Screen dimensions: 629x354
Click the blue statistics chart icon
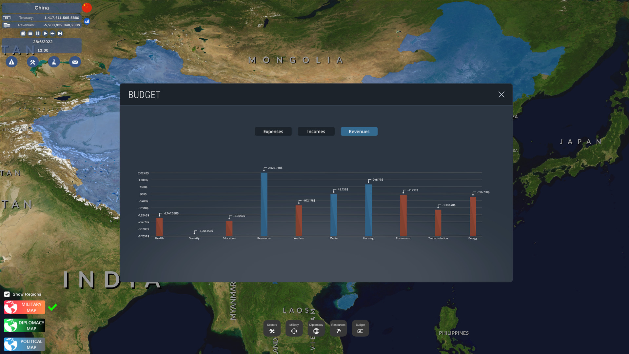click(x=87, y=21)
